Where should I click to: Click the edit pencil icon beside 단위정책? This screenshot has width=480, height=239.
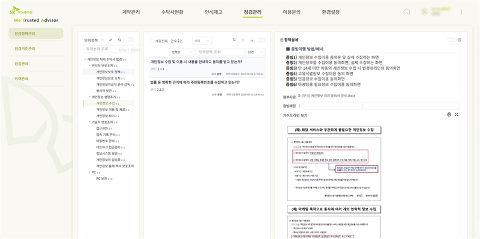[111, 40]
